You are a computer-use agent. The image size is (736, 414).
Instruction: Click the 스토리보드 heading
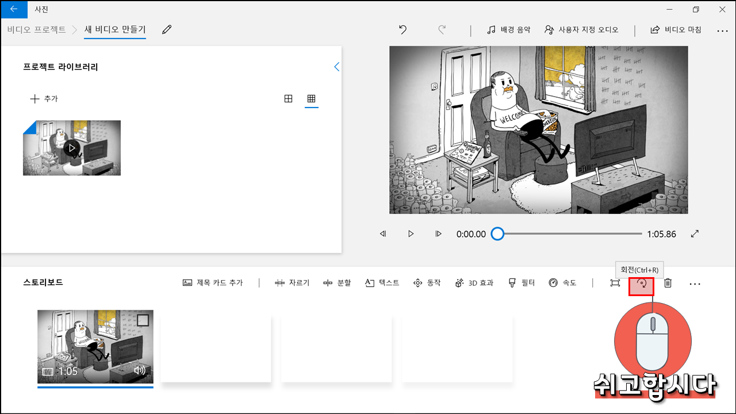pyautogui.click(x=43, y=282)
